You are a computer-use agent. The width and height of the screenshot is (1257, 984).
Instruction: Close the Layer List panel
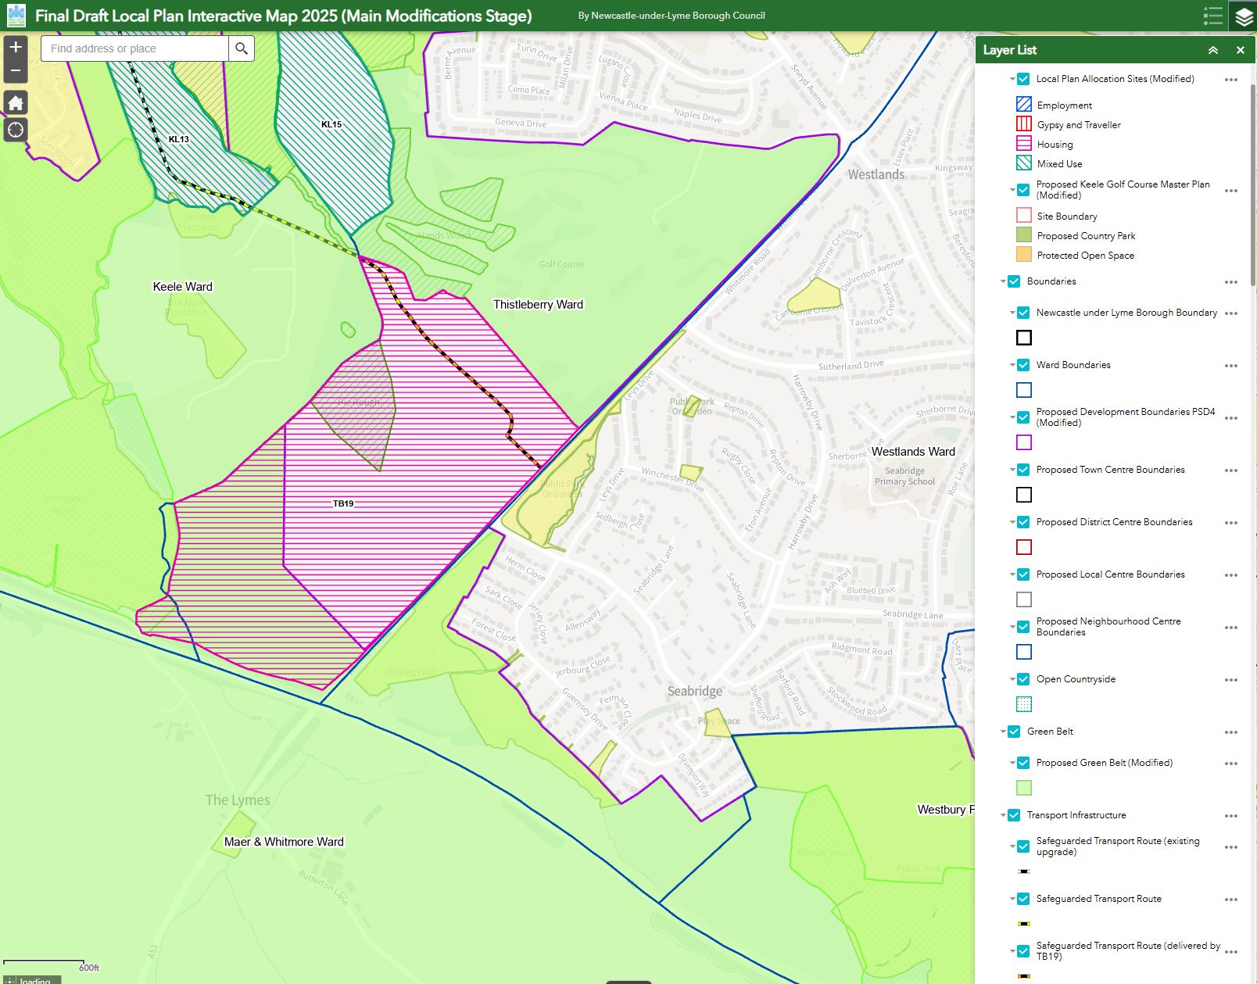coord(1241,50)
